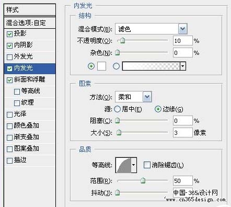Uncheck the 内发光 inner glow checkbox

coord(9,68)
